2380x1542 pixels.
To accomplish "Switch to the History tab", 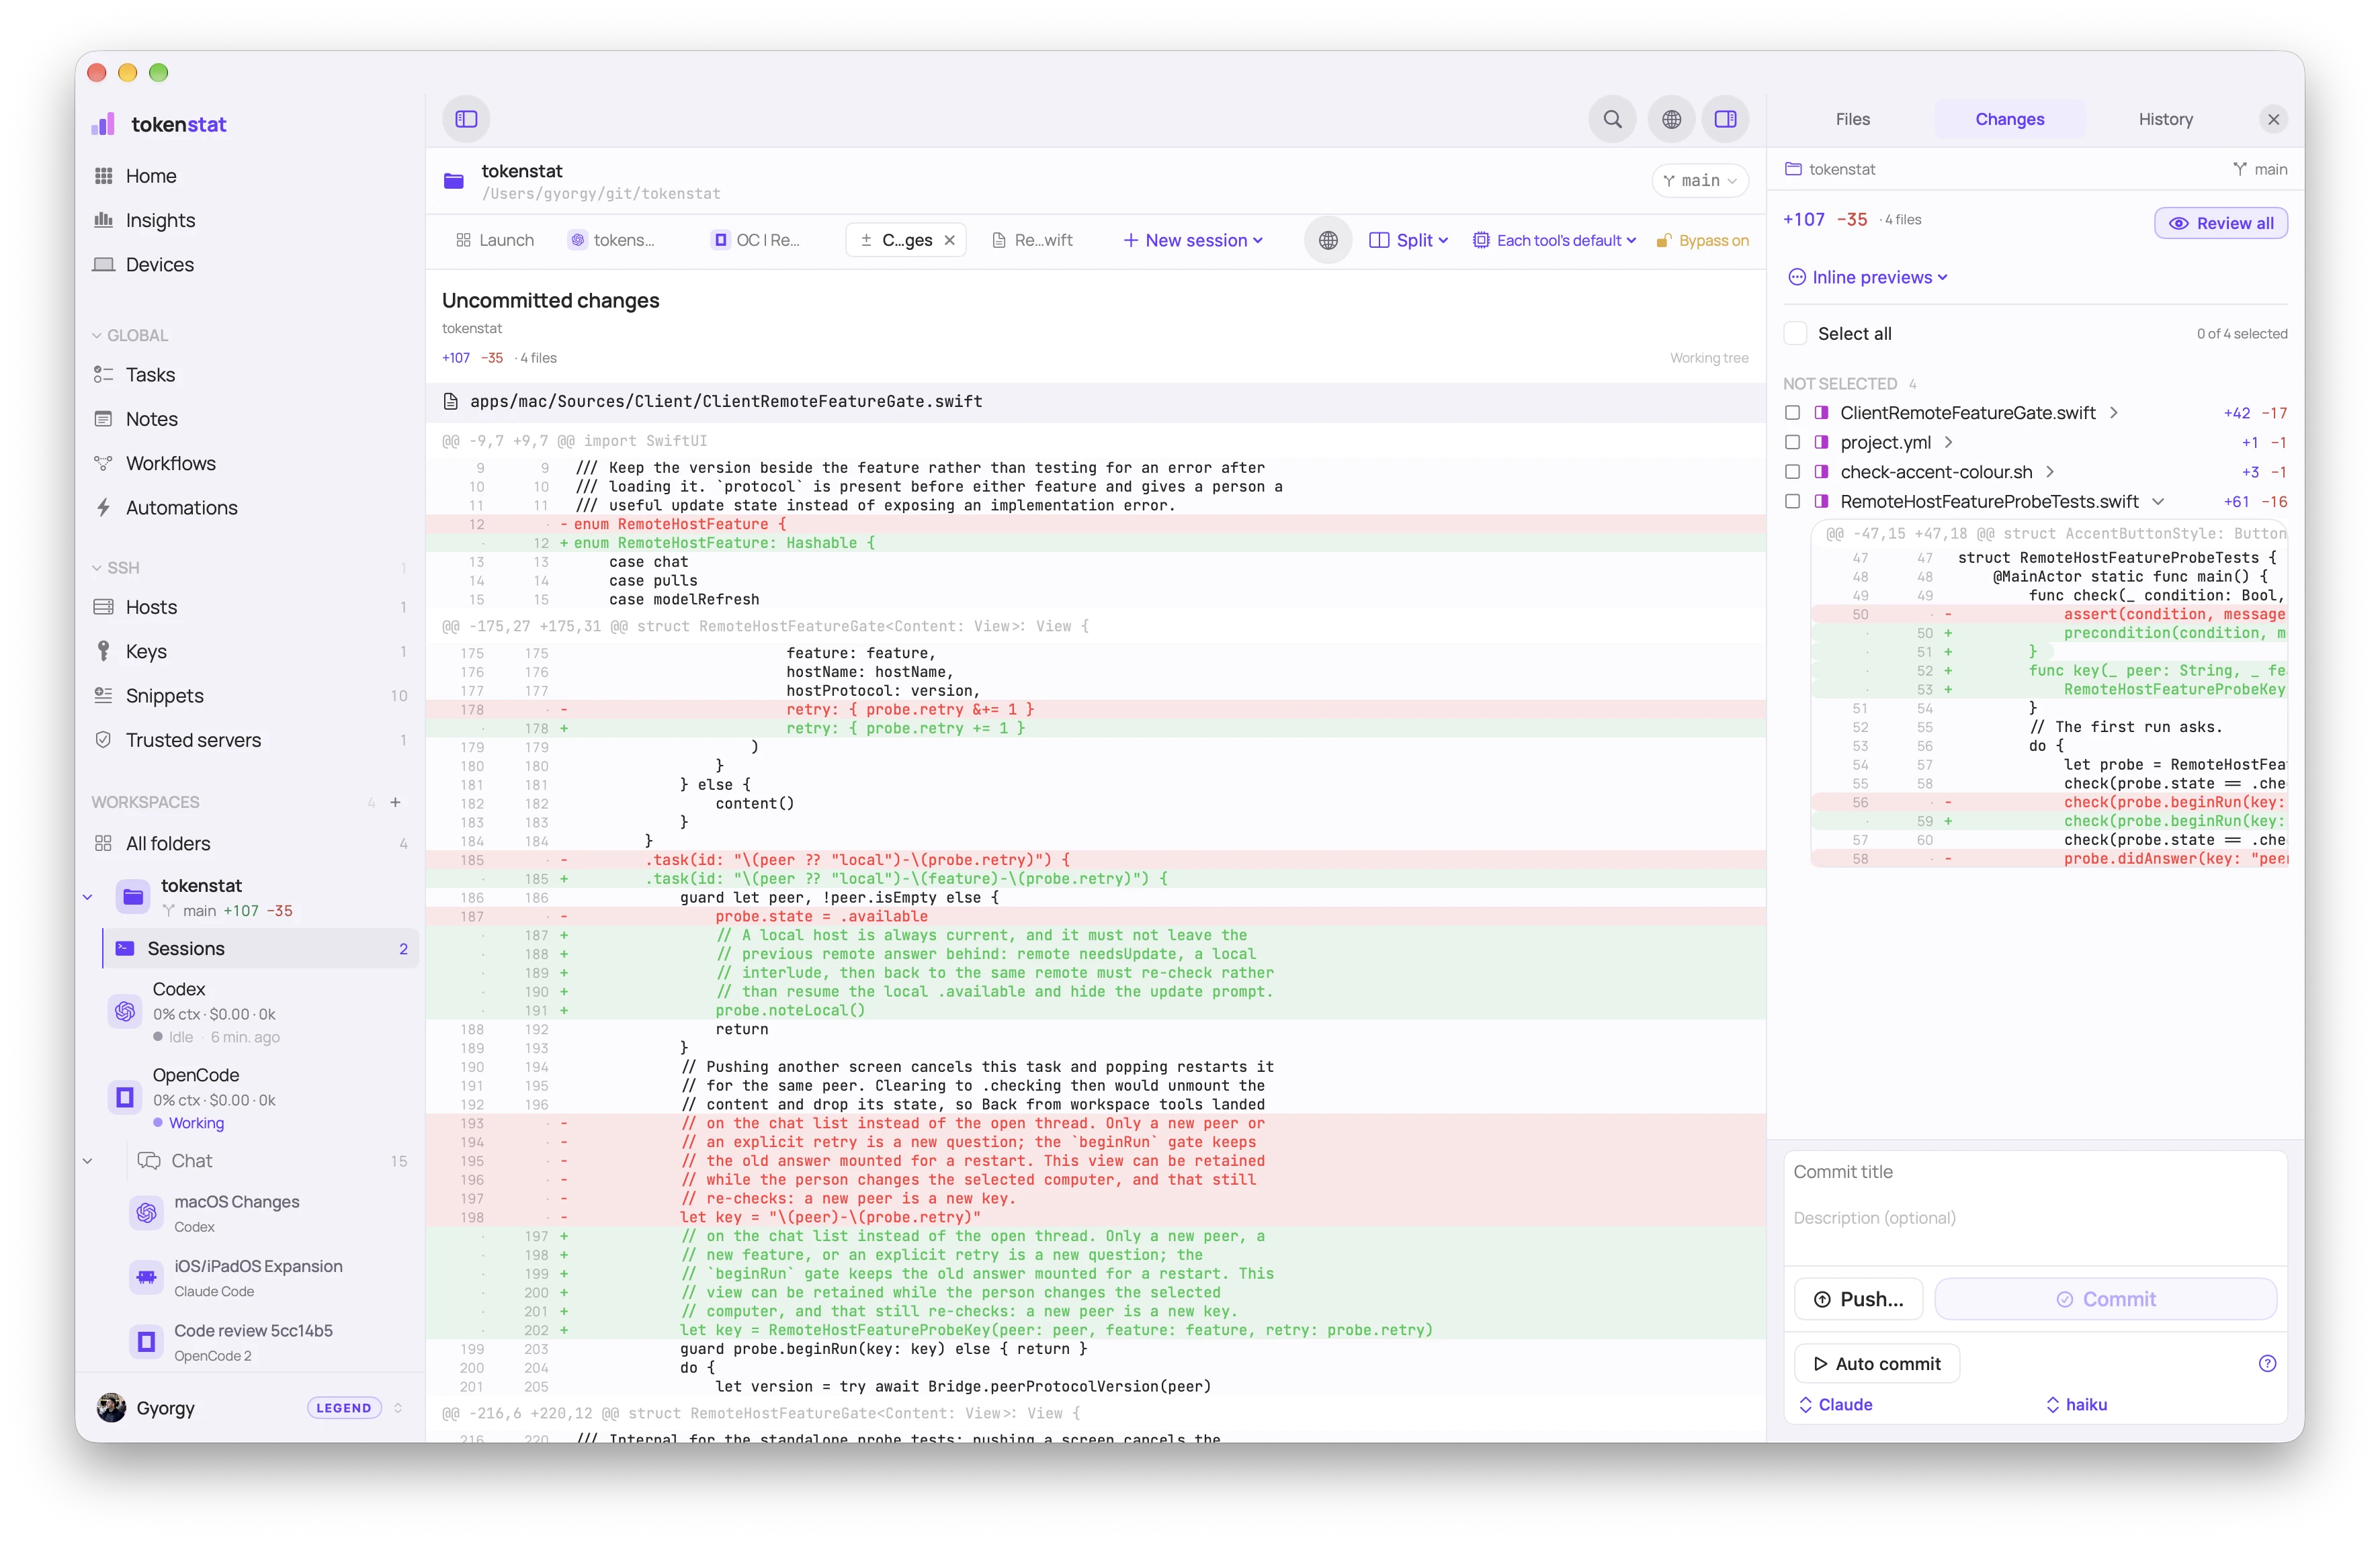I will coord(2165,119).
